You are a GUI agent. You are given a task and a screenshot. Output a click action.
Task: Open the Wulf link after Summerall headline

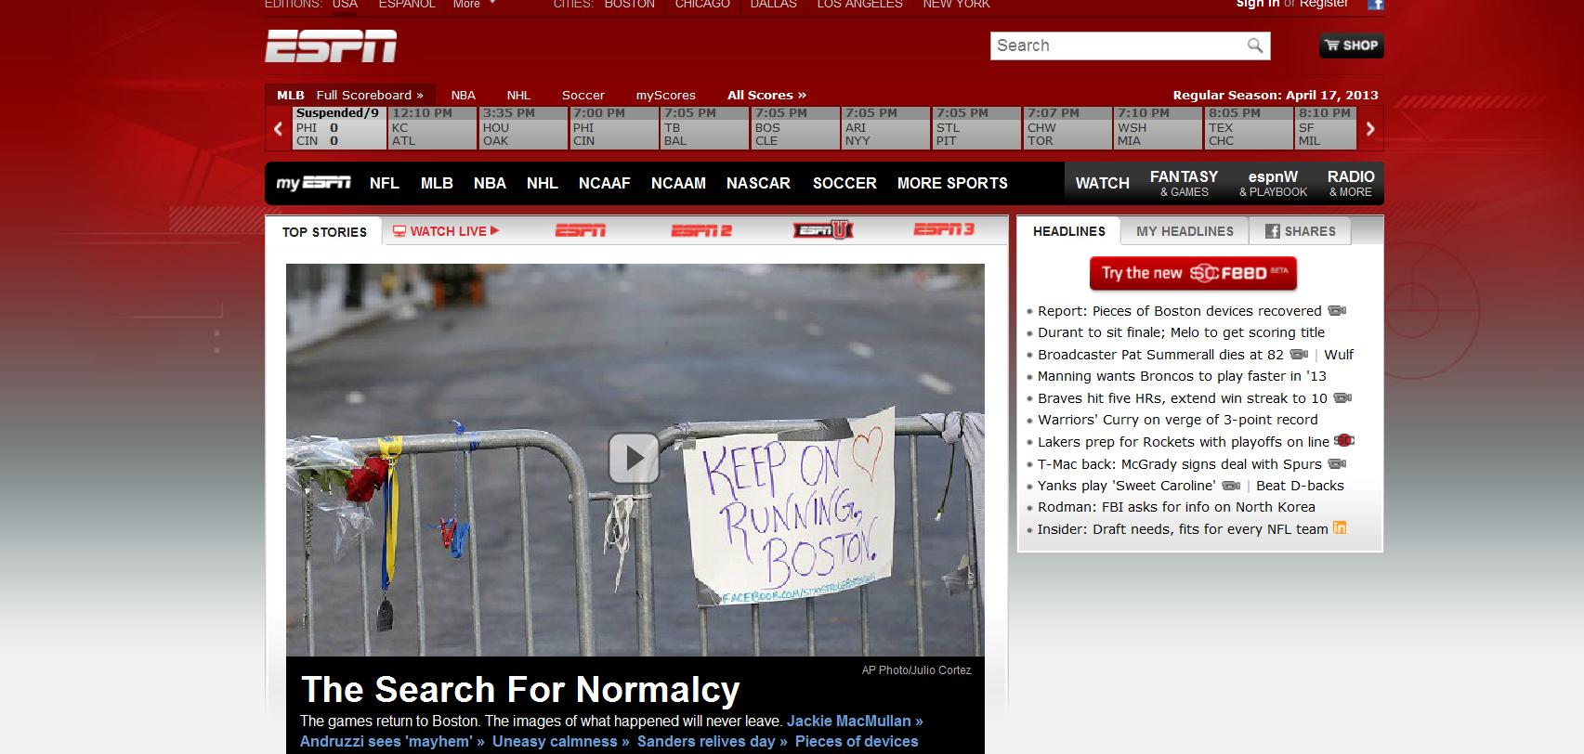click(1339, 355)
